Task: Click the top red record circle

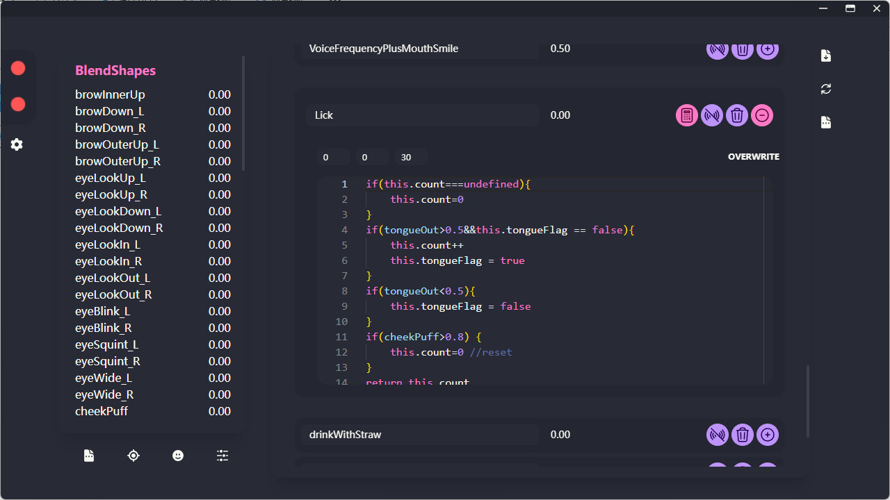Action: pos(18,68)
